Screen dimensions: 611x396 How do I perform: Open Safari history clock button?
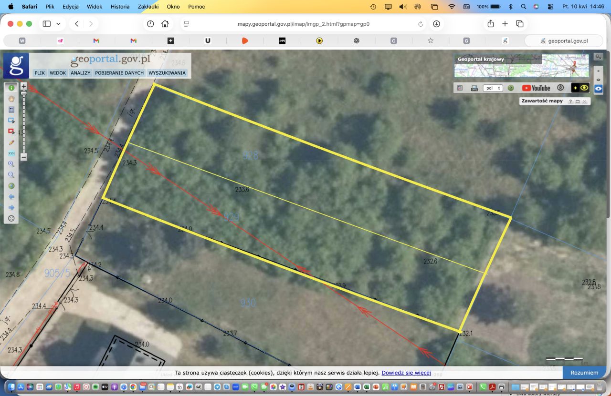pos(150,24)
